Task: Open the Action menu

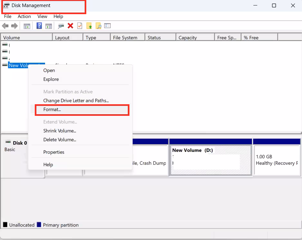Action: point(24,16)
